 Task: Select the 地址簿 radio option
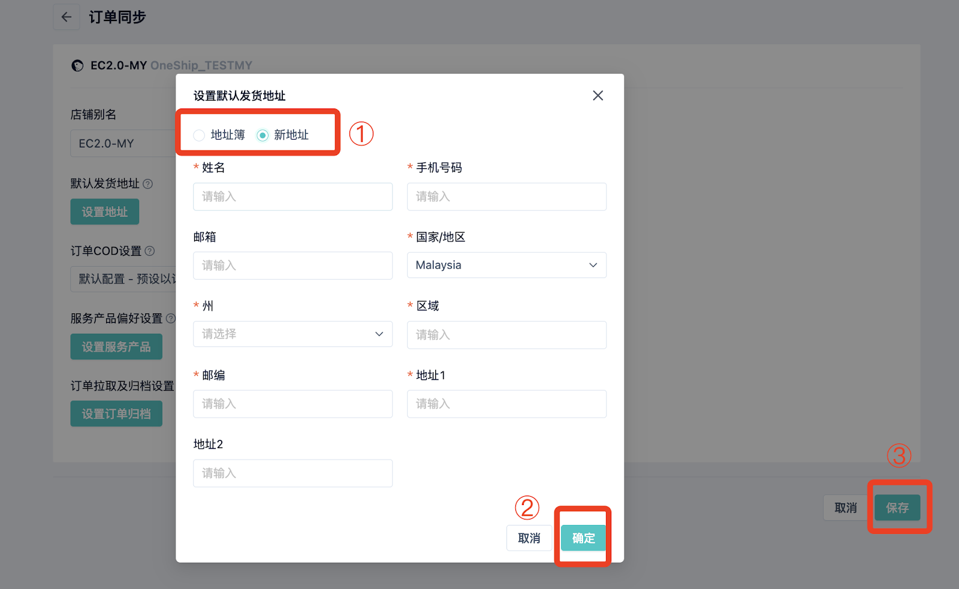tap(200, 135)
